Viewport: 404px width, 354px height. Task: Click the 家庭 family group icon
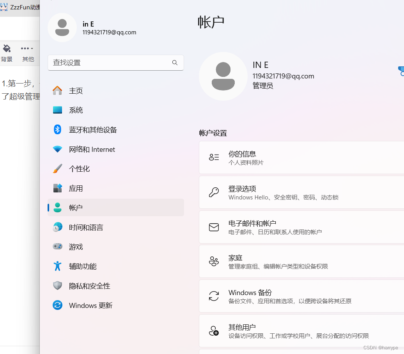(214, 261)
